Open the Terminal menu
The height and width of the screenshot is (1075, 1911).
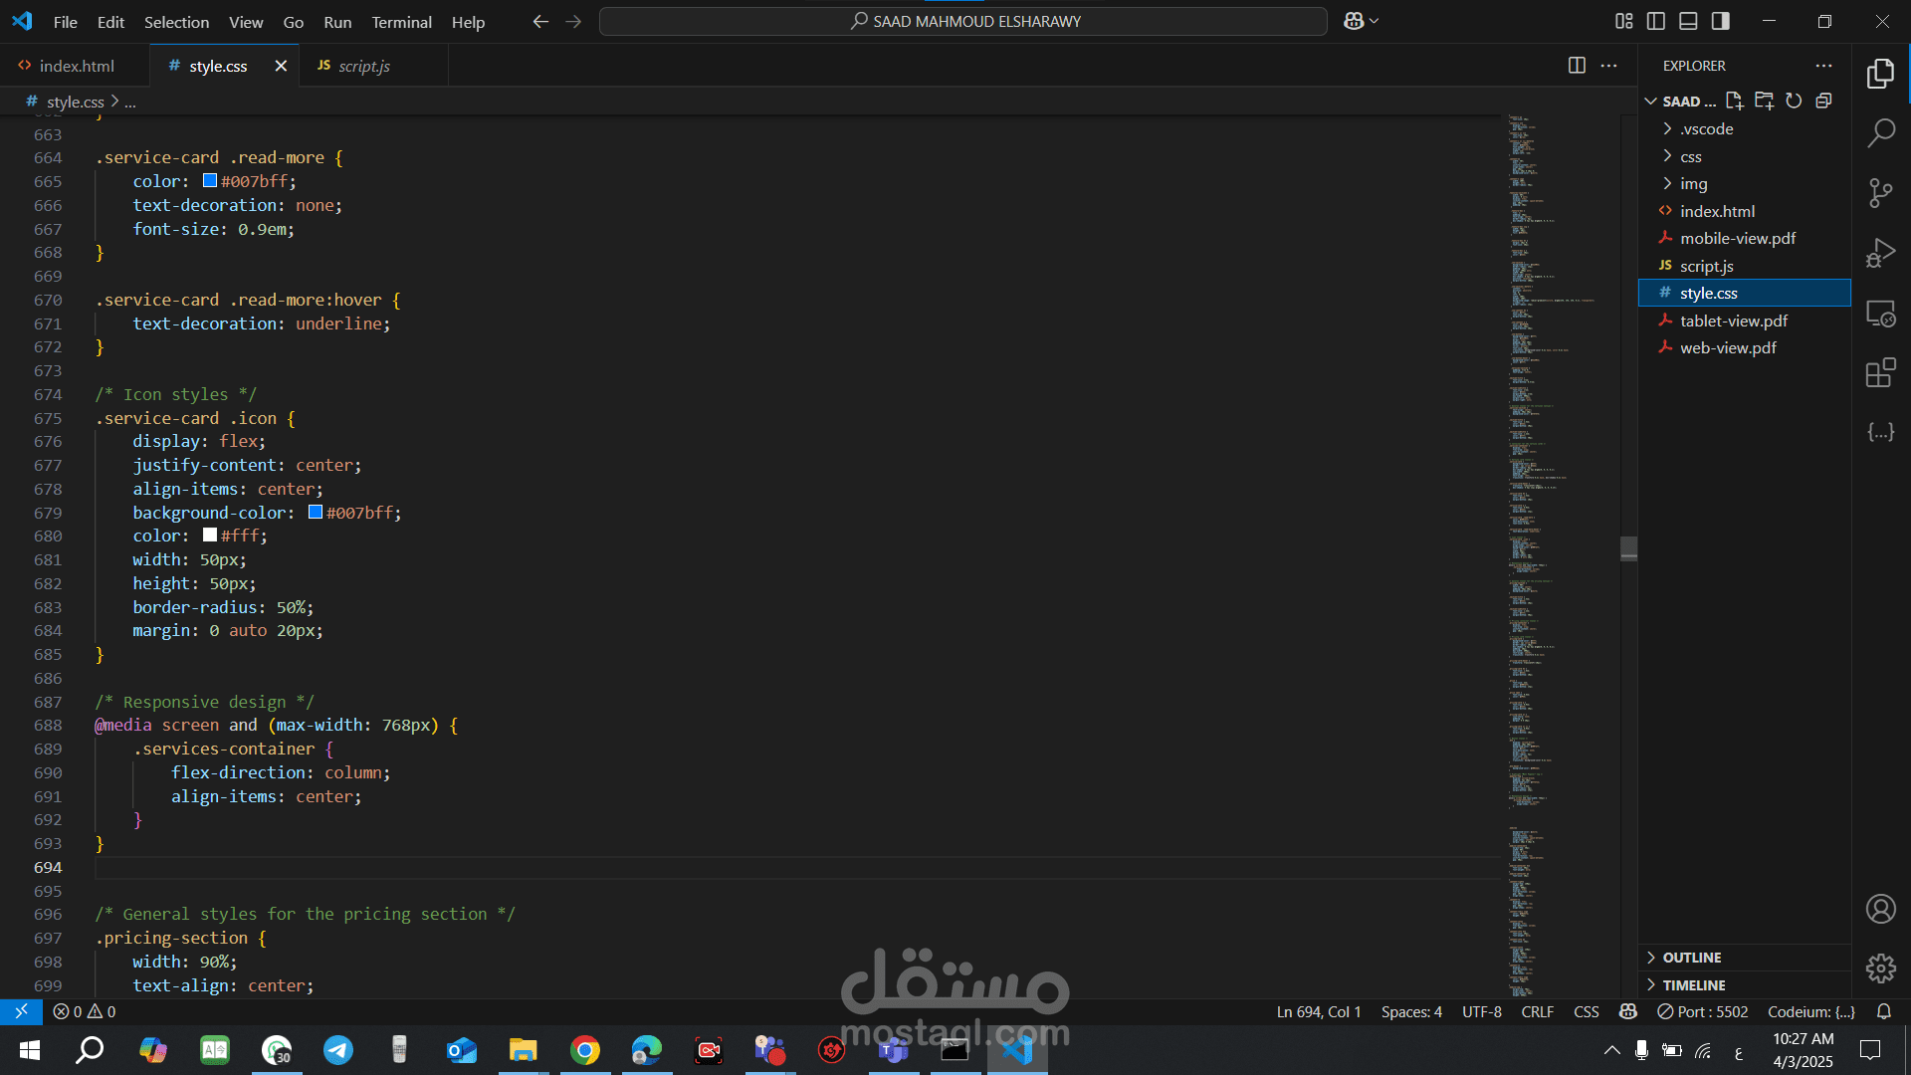click(401, 22)
